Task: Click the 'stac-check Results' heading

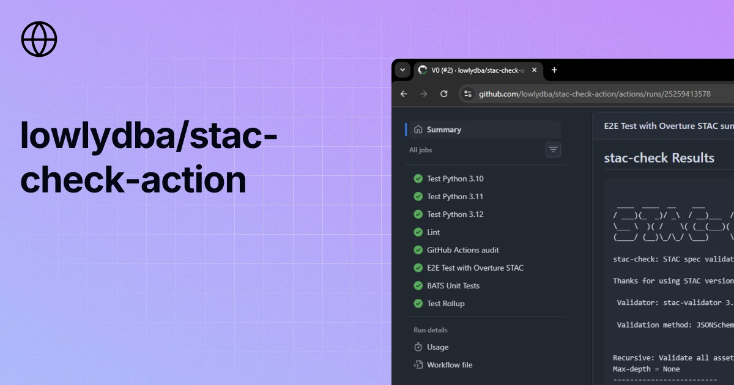Action: [x=659, y=158]
